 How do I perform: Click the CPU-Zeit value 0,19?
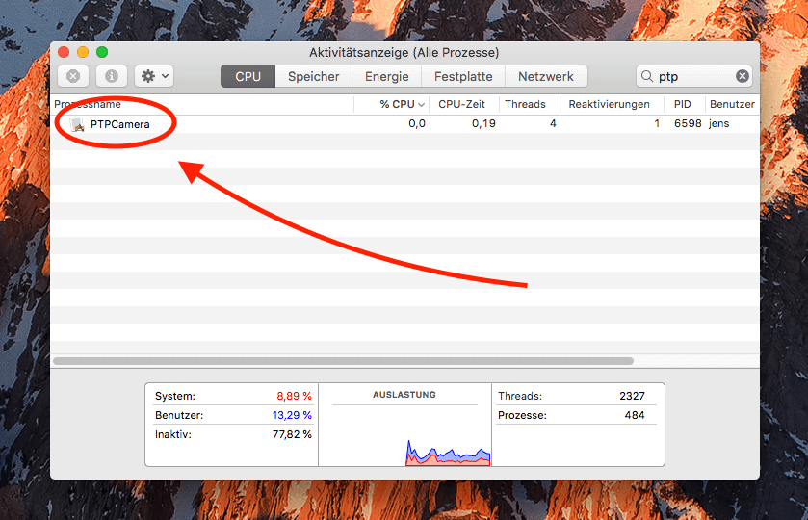pyautogui.click(x=483, y=123)
